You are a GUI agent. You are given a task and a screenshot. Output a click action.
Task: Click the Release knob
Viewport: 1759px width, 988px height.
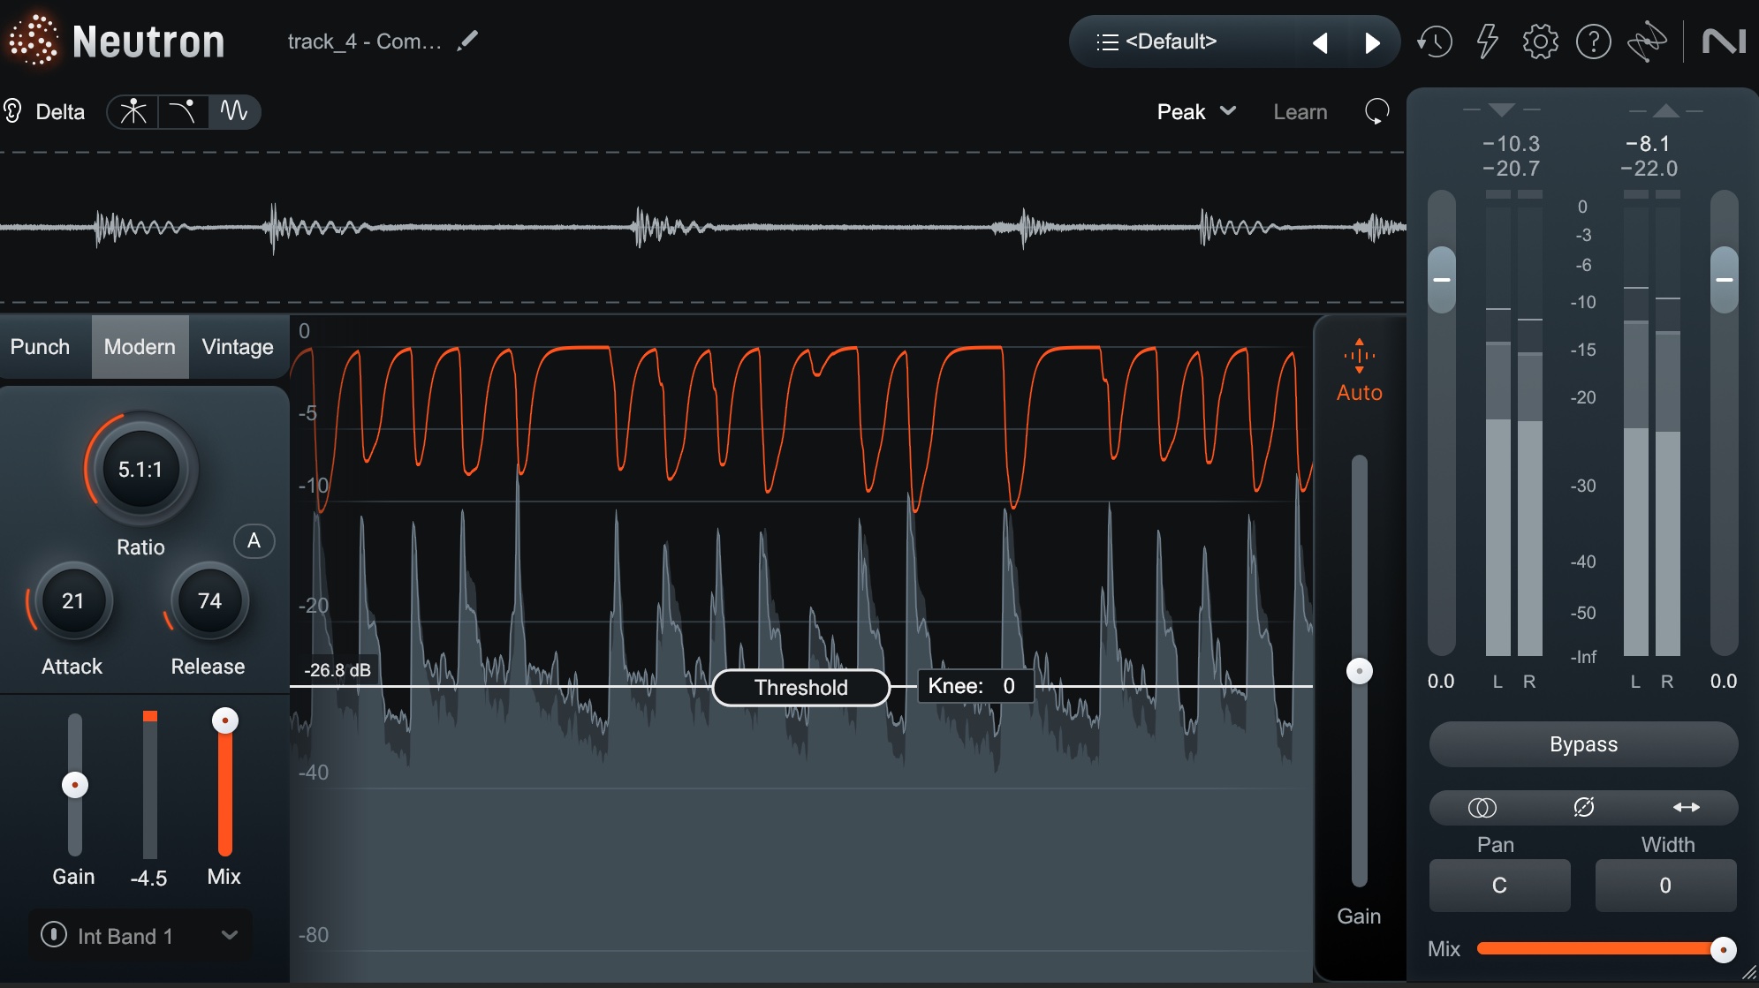[209, 601]
